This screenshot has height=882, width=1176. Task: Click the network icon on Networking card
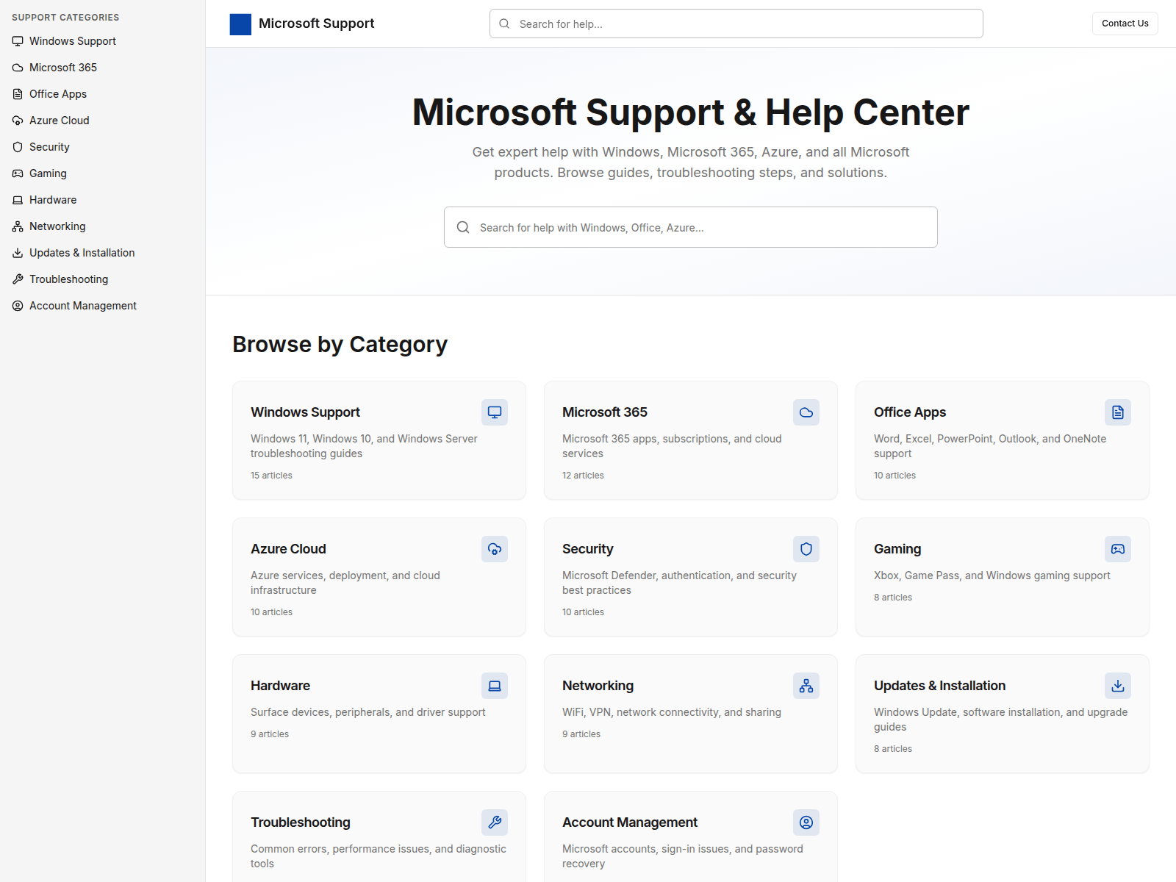[x=806, y=686]
